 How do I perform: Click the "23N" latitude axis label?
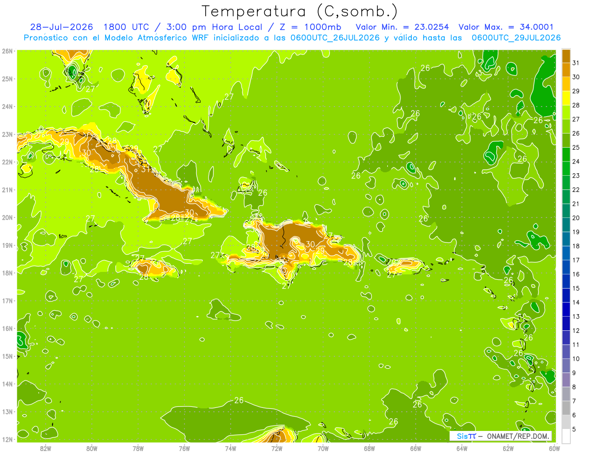(x=7, y=134)
